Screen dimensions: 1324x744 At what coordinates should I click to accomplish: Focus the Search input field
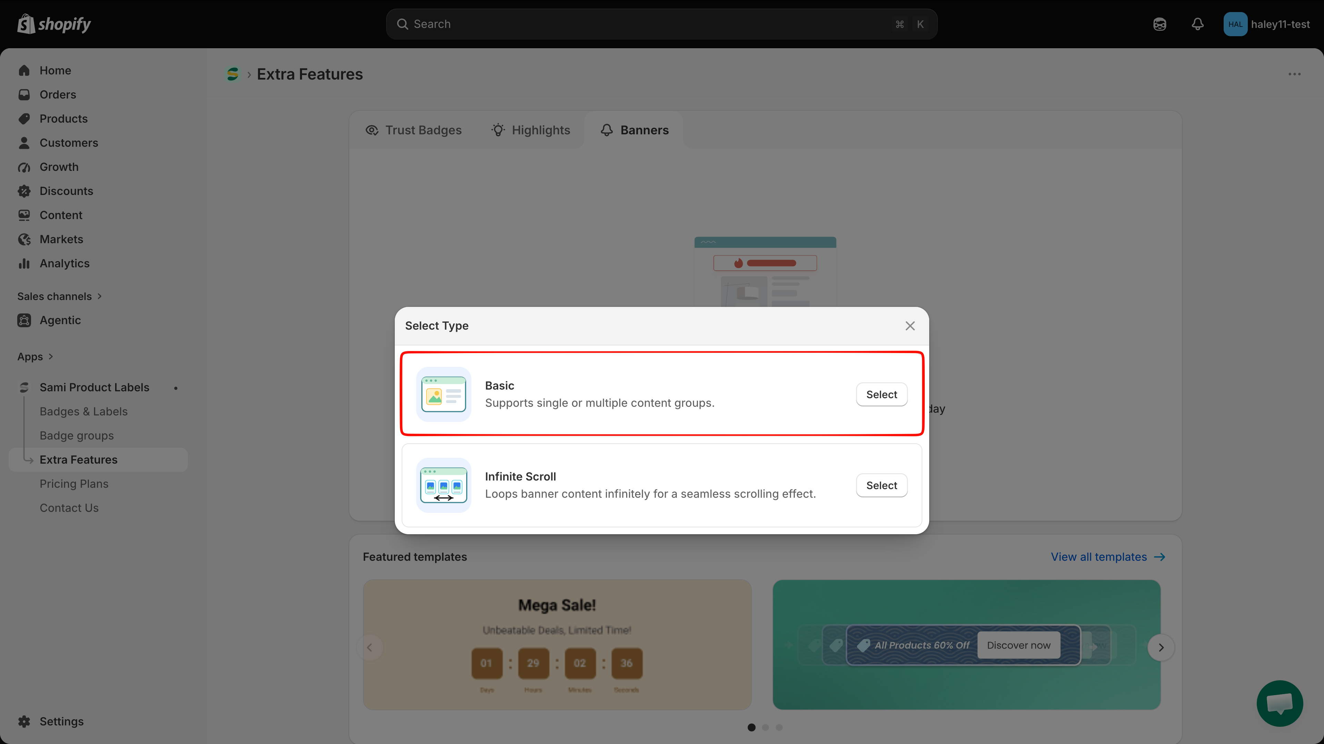662,24
